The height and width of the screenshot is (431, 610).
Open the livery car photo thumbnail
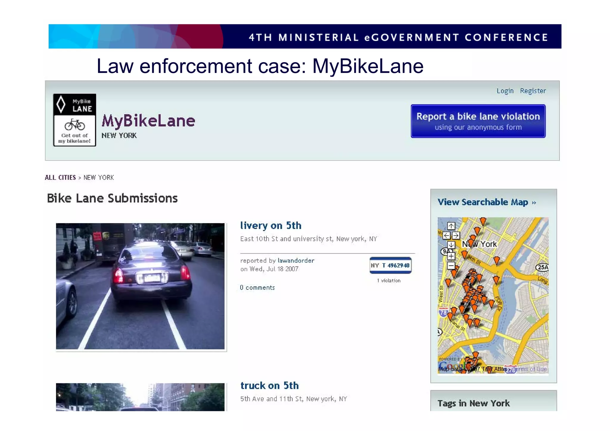(140, 286)
